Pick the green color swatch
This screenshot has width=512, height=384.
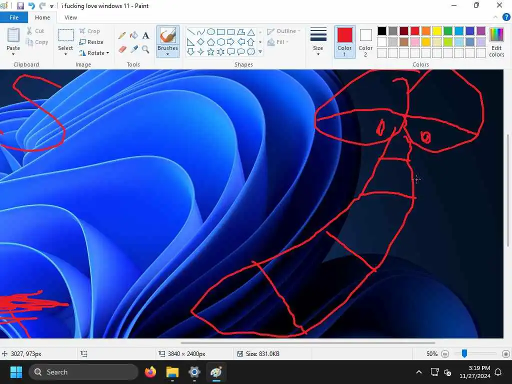click(447, 31)
